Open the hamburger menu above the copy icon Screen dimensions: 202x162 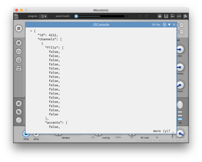[x=19, y=103]
